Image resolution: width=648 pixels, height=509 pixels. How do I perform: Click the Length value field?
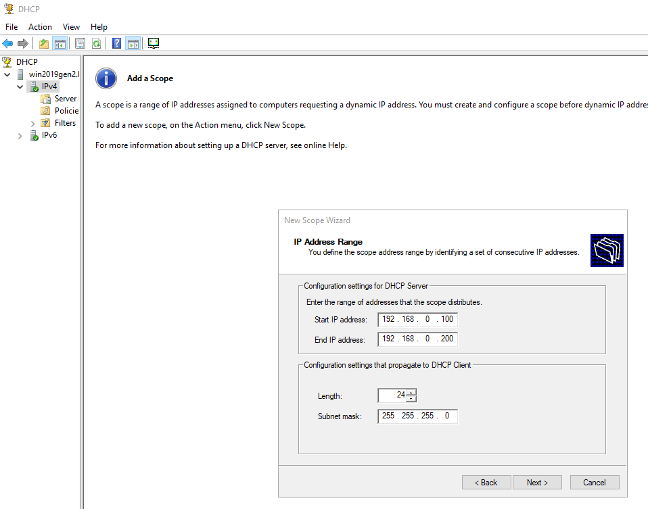coord(392,395)
